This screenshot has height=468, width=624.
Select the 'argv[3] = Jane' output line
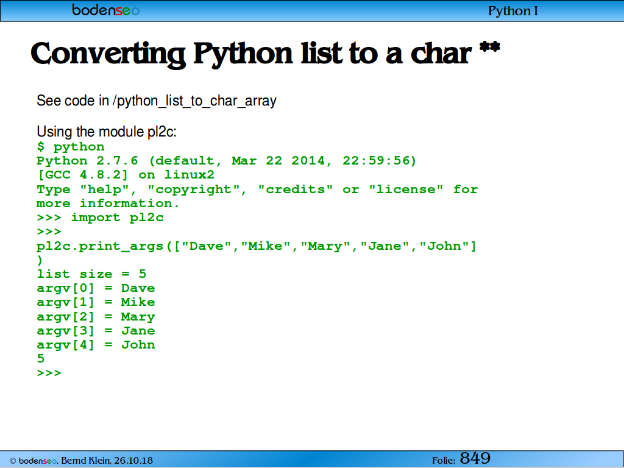[x=96, y=331]
